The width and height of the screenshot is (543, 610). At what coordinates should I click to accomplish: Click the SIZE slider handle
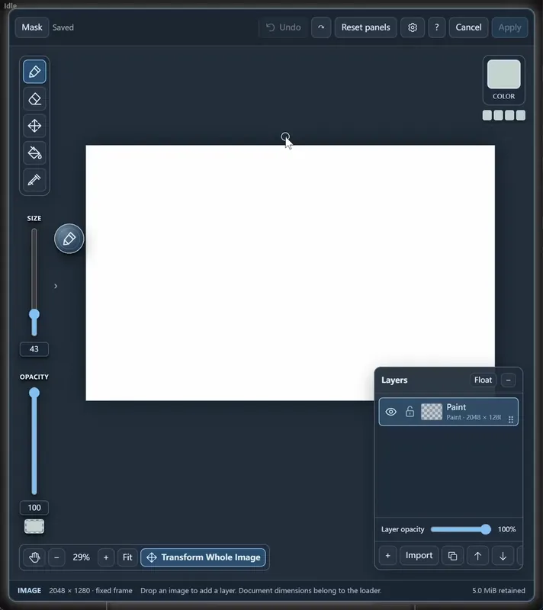34,314
